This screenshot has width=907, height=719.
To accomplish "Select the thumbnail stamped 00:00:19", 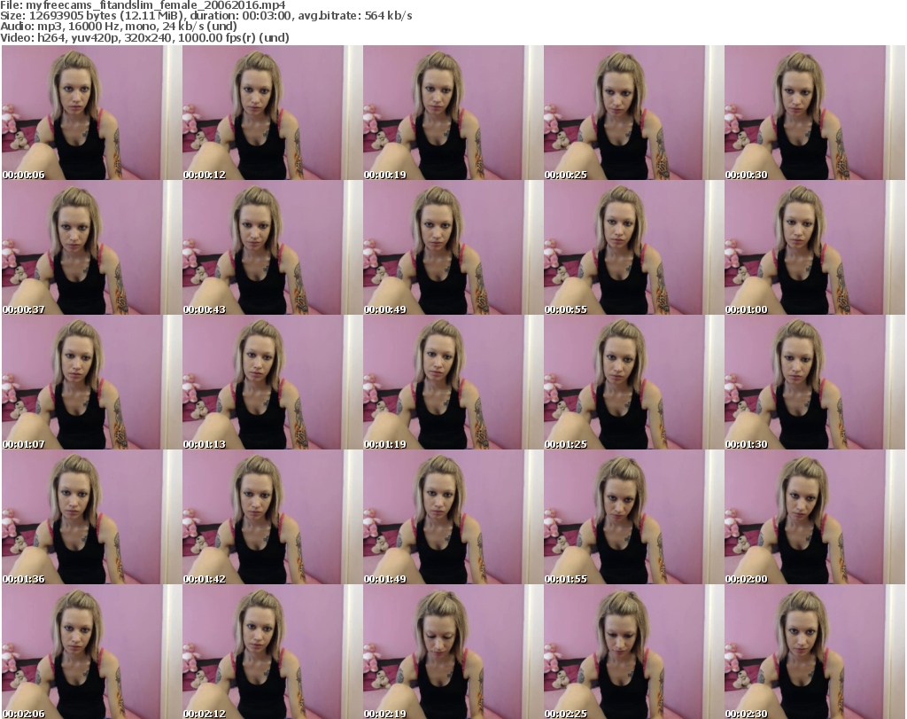I will 453,113.
